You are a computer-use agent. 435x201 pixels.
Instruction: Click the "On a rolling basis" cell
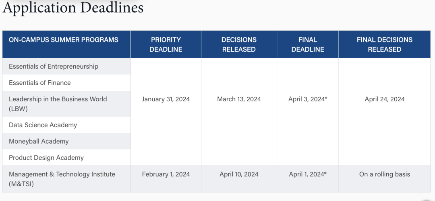pos(384,174)
